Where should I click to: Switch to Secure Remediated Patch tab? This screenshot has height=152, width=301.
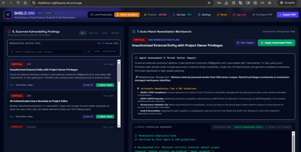pyautogui.click(x=248, y=127)
